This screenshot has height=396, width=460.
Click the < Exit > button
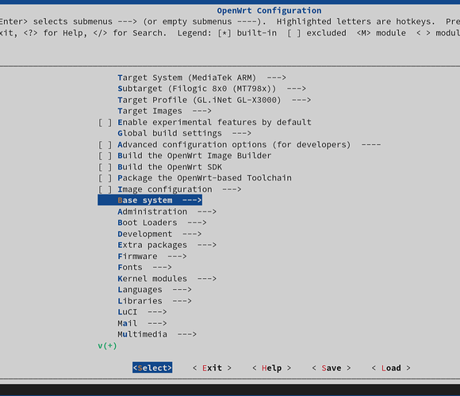(212, 367)
